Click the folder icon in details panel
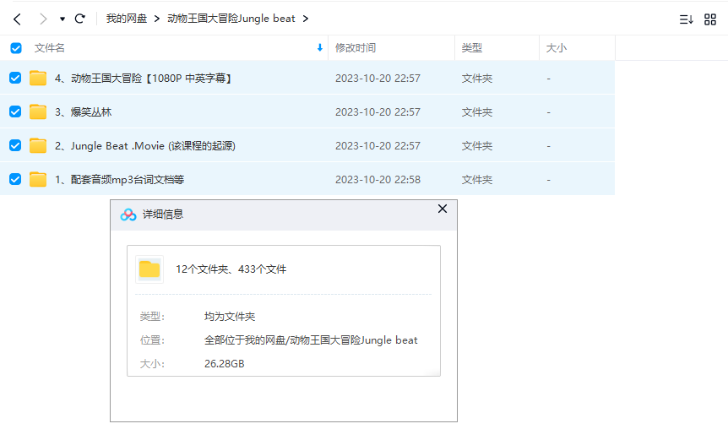This screenshot has height=440, width=728. pyautogui.click(x=149, y=269)
